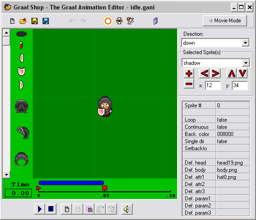Select the front-view helmet sprite
Viewport: 256px width, 220px height.
(22, 159)
